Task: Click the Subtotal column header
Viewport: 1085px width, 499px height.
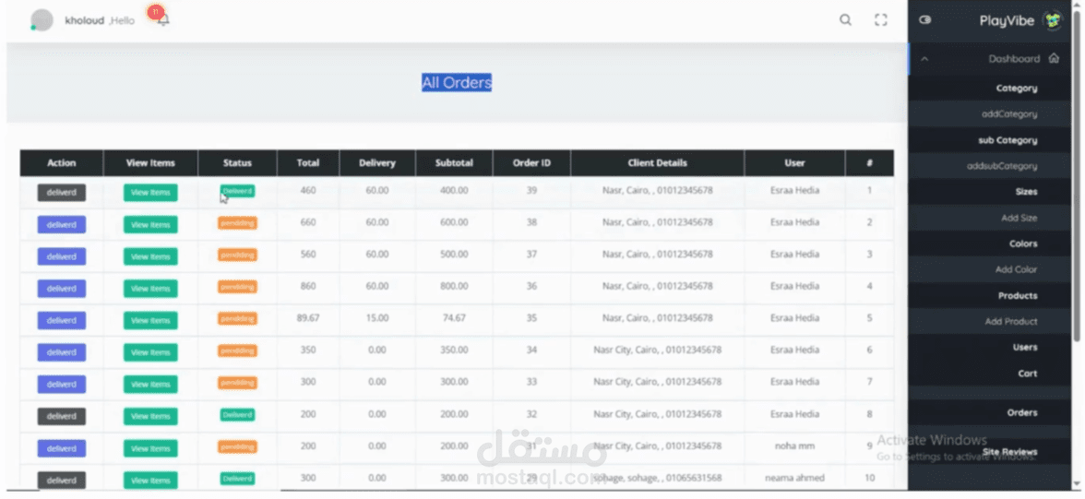Action: point(454,163)
